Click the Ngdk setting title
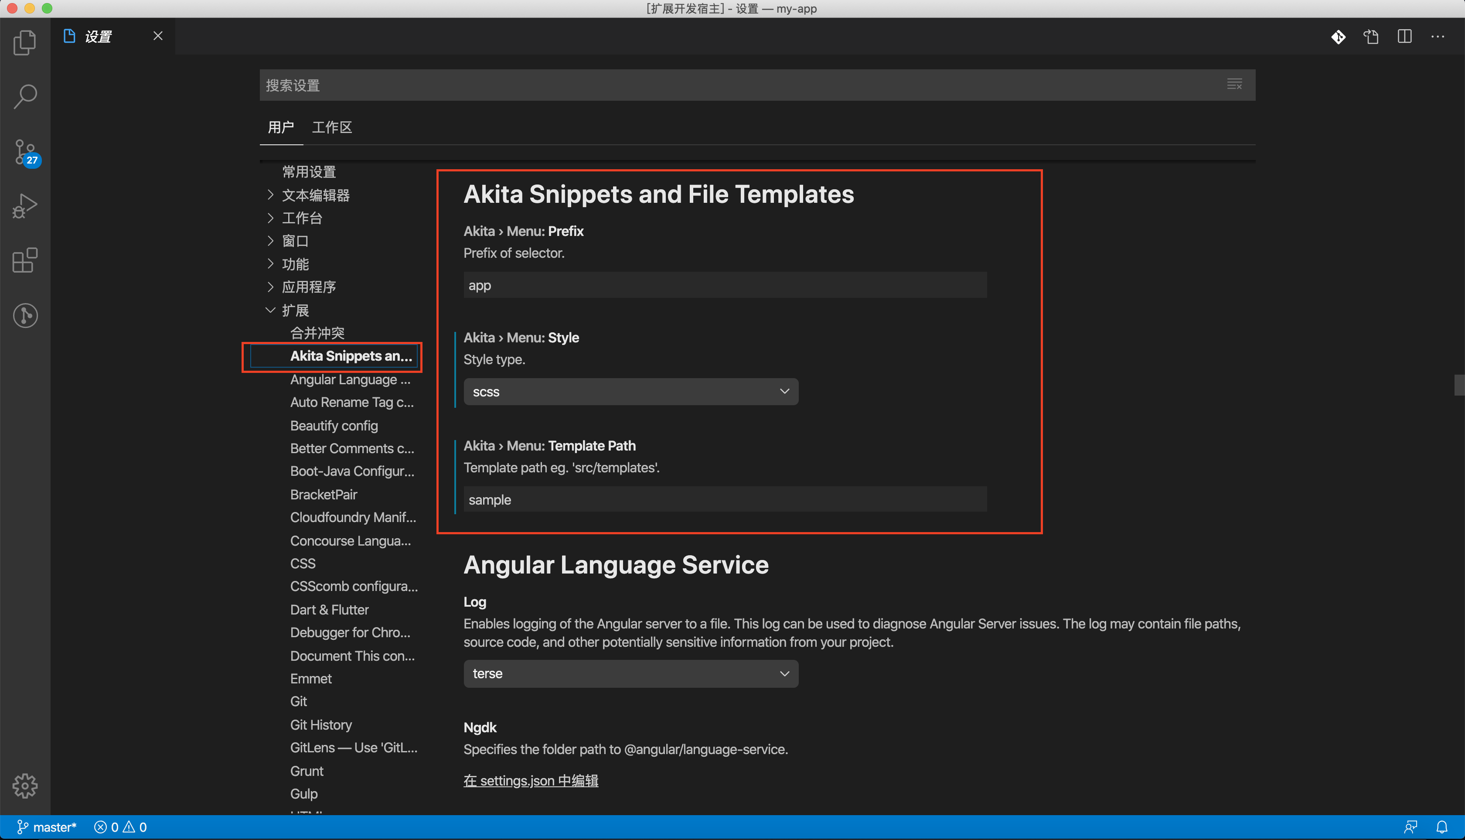The image size is (1465, 840). tap(480, 727)
